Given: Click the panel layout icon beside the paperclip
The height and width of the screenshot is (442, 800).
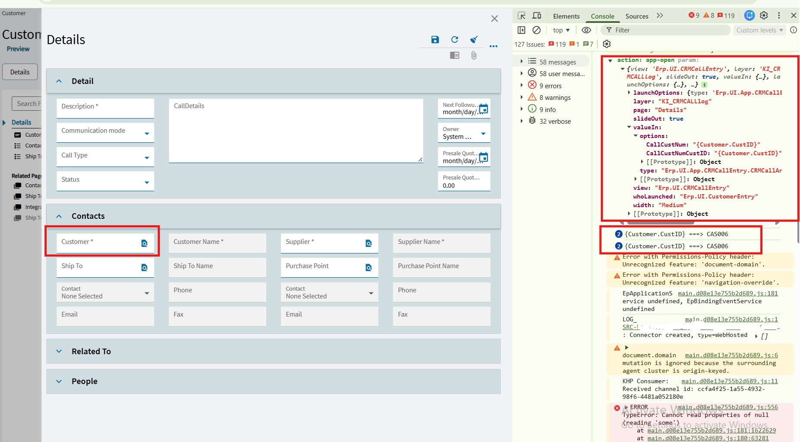Looking at the screenshot, I should 455,55.
